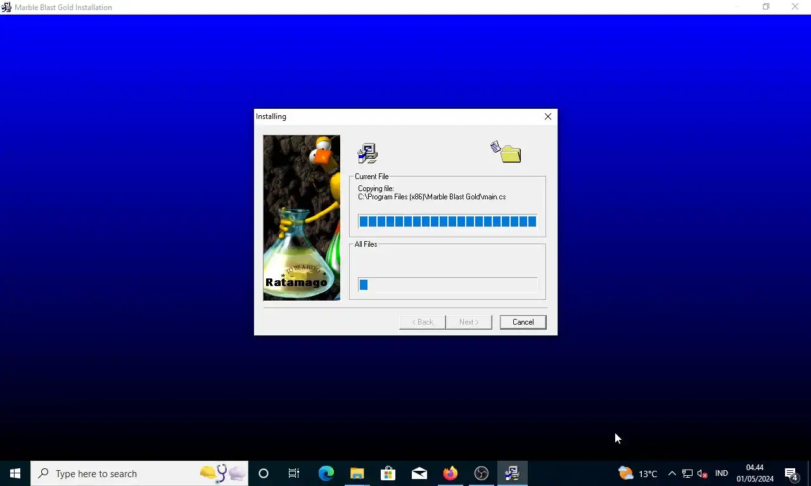Viewport: 811px width, 486px height.
Task: Click the 'Current File' group label
Action: point(372,177)
